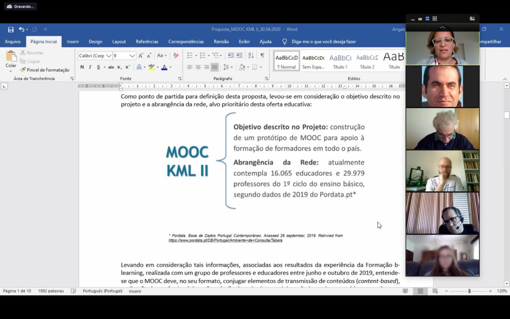Select Zoom vertical strip thumbnail view icon
The height and width of the screenshot is (319, 510).
point(427,18)
